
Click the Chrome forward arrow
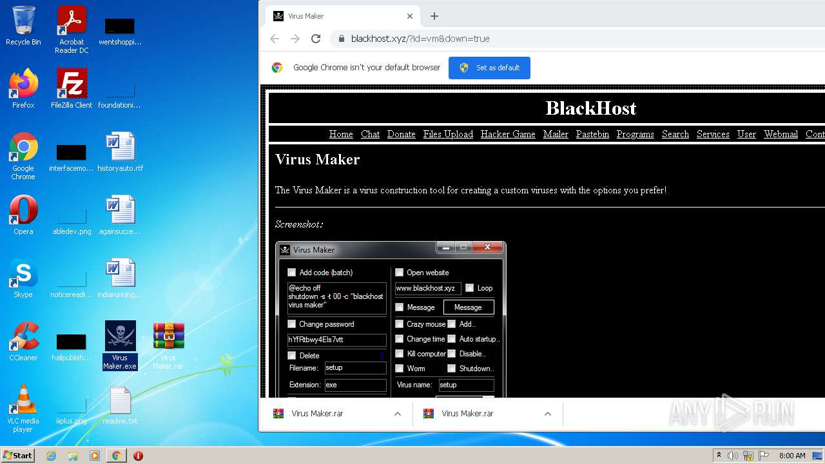[295, 39]
